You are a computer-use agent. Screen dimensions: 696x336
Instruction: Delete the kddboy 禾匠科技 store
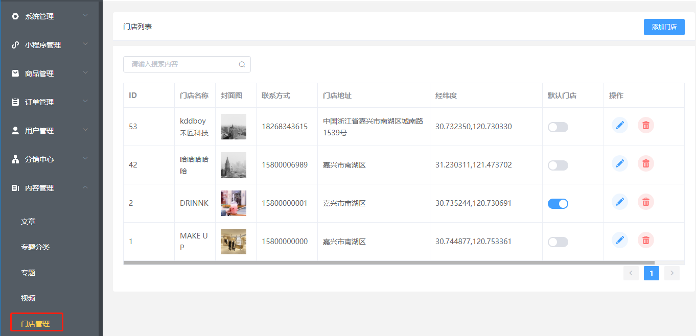click(x=646, y=125)
